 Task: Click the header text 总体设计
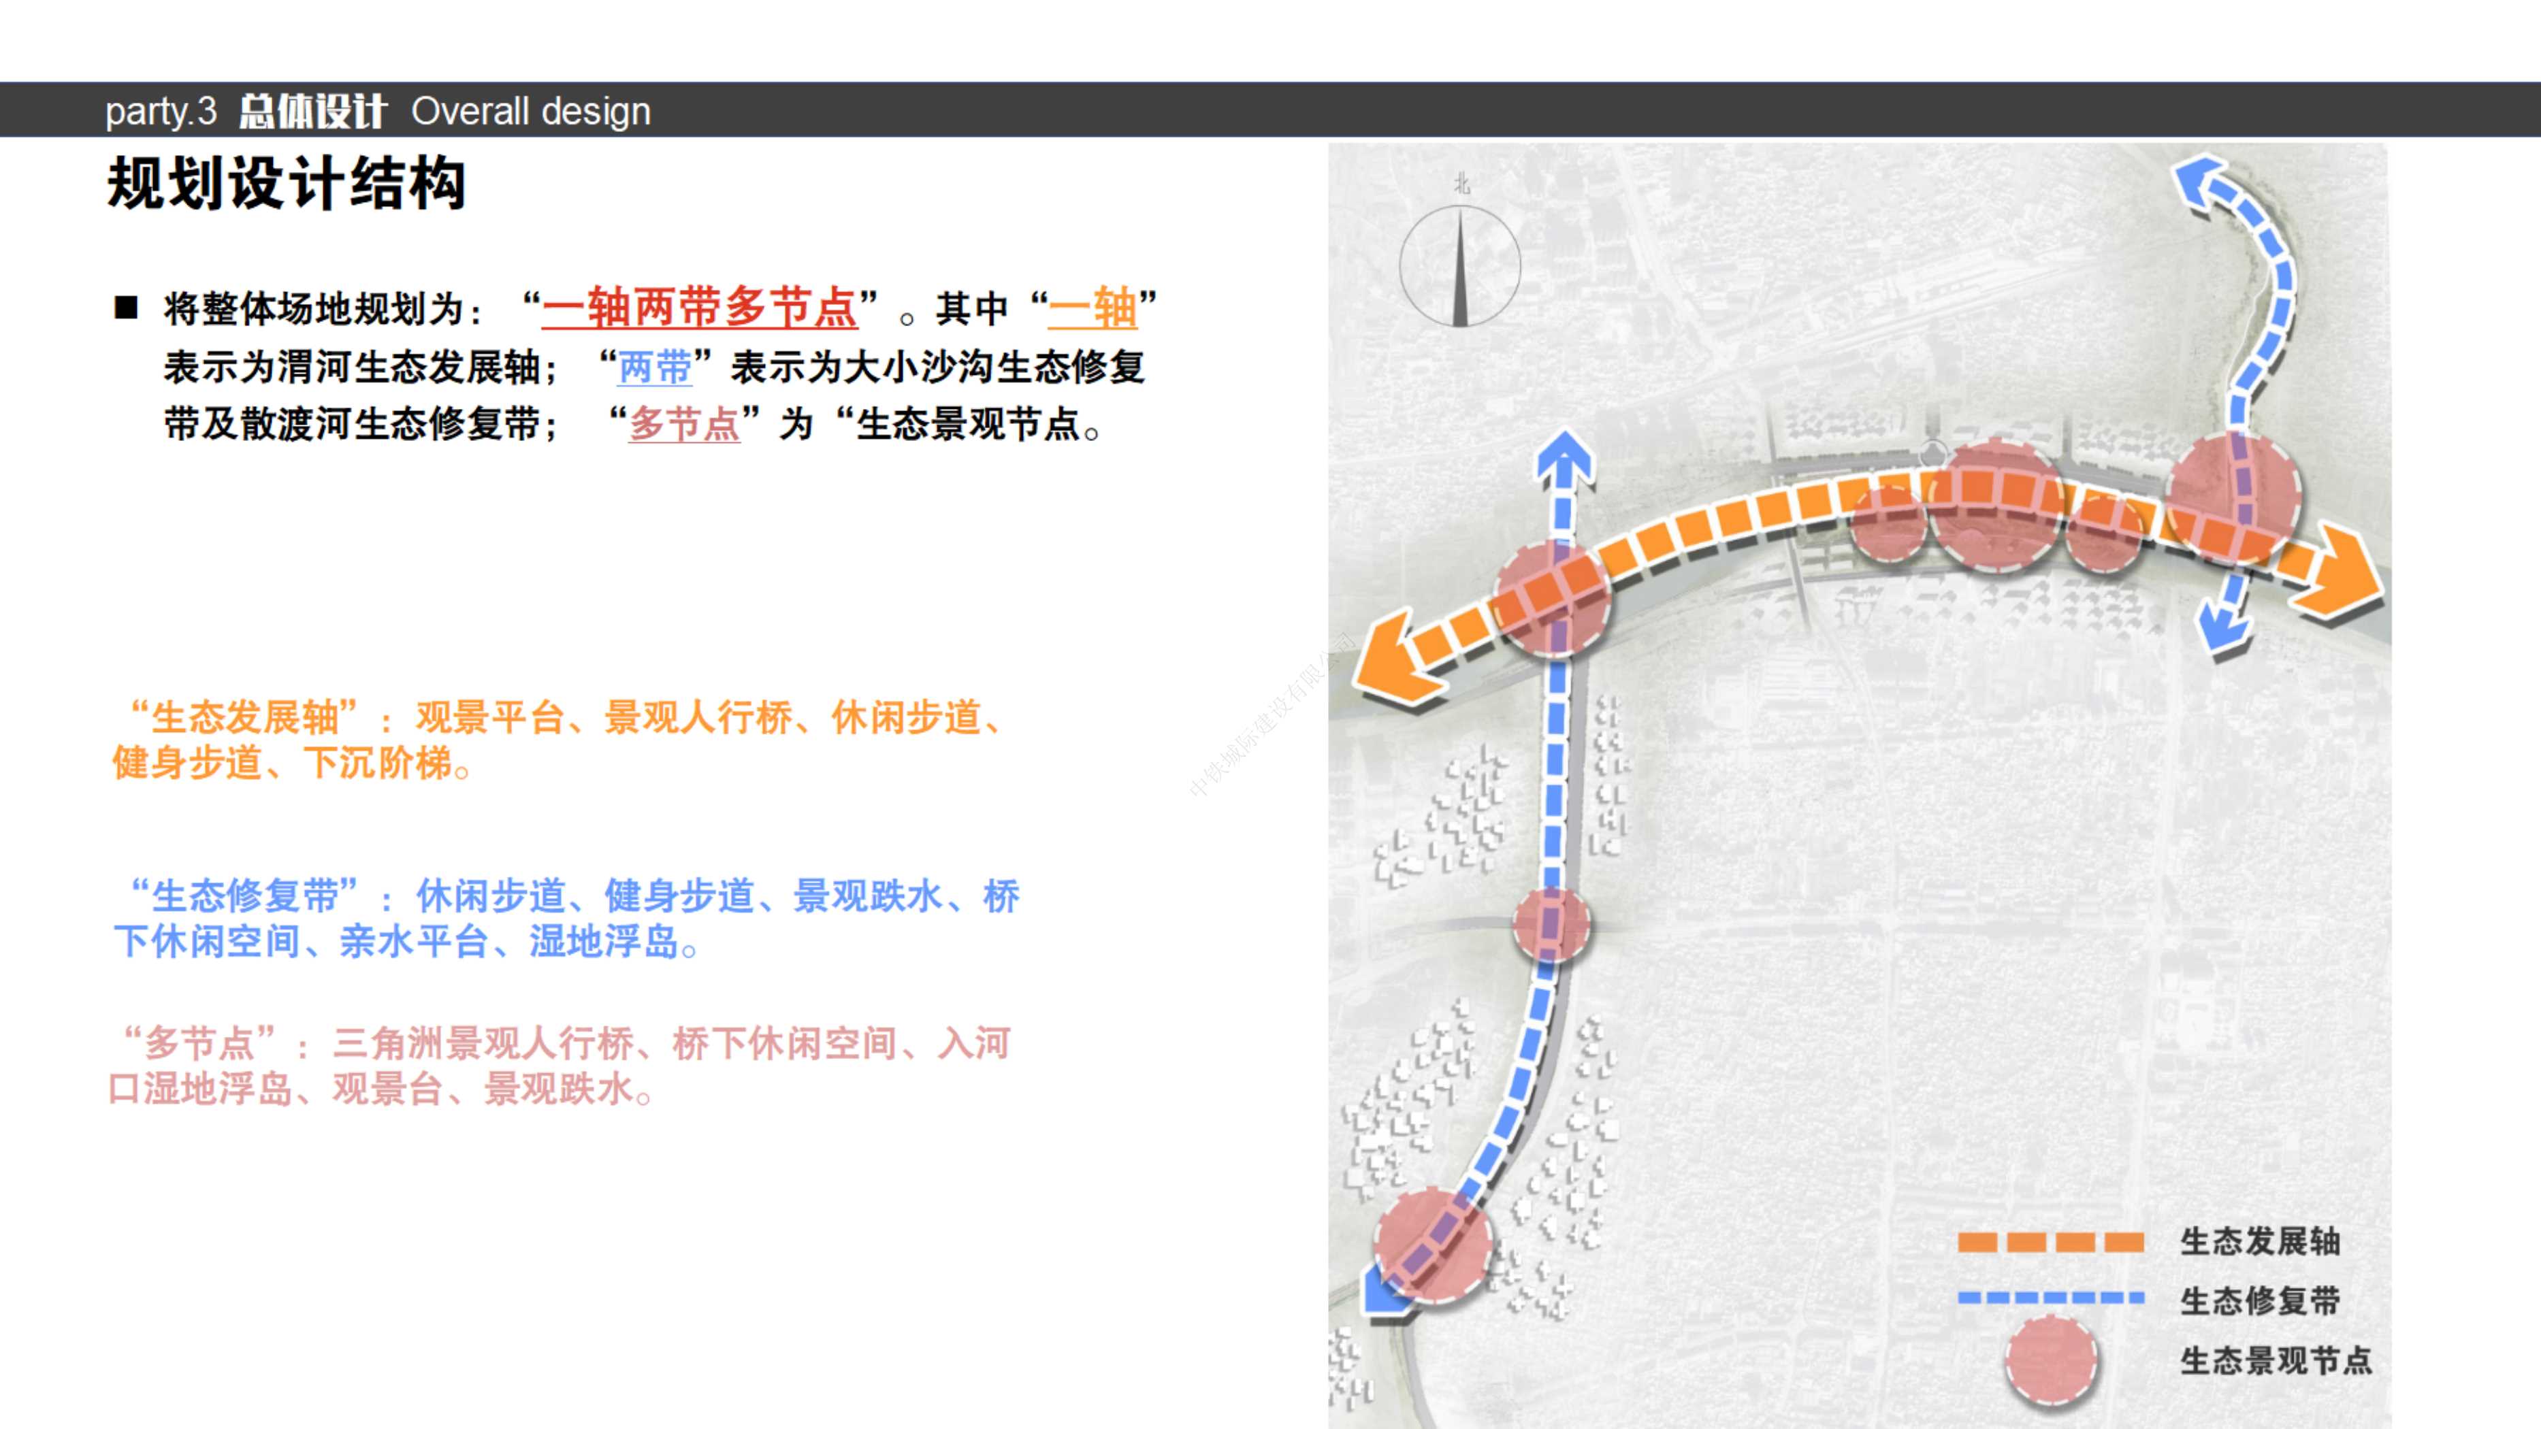click(x=312, y=110)
